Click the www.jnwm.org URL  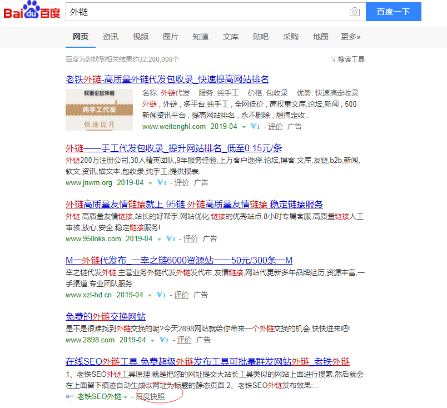tap(88, 182)
